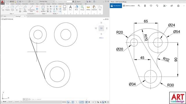
Task: Toggle object snap in status bar
Action: pos(83,102)
